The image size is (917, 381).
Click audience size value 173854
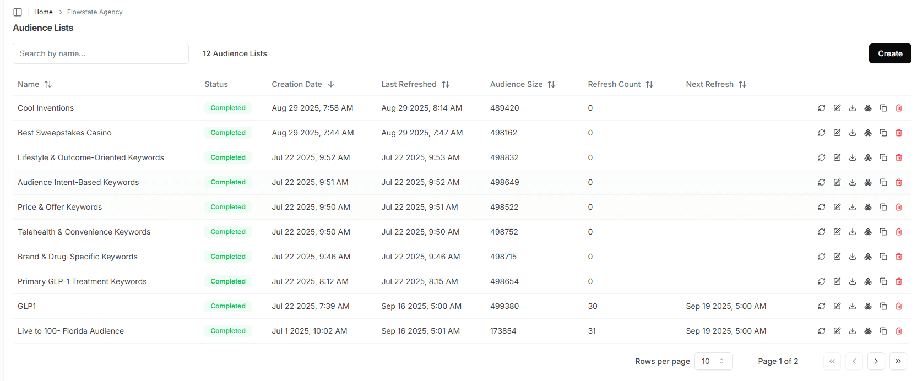503,331
